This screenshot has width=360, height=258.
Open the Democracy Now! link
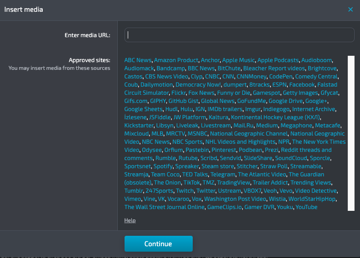pyautogui.click(x=198, y=85)
